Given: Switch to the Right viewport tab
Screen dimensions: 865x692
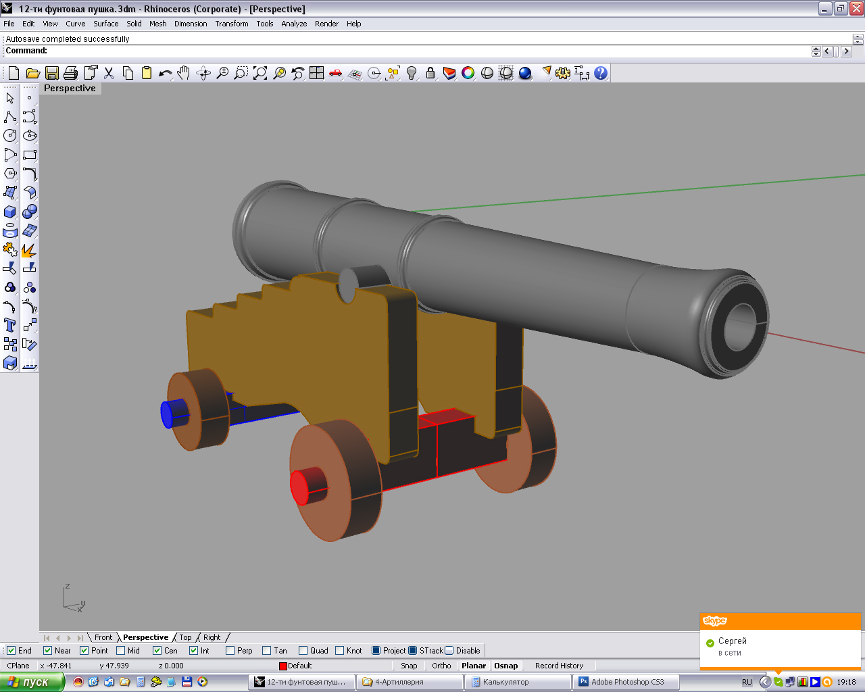Looking at the screenshot, I should pos(212,637).
